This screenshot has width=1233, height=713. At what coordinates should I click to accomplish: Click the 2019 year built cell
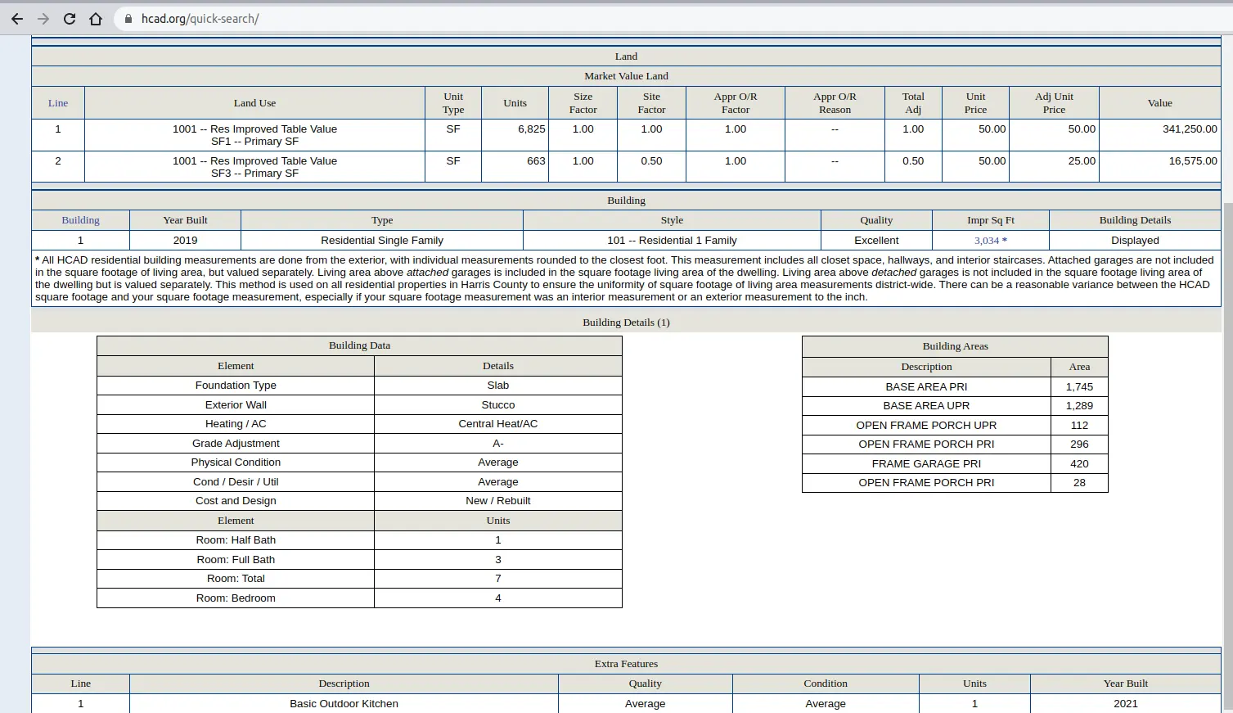[x=185, y=241]
